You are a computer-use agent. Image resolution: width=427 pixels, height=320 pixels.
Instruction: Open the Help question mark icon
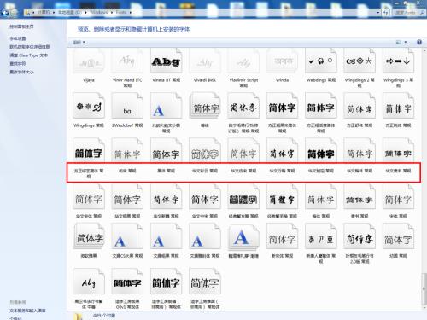click(x=419, y=42)
